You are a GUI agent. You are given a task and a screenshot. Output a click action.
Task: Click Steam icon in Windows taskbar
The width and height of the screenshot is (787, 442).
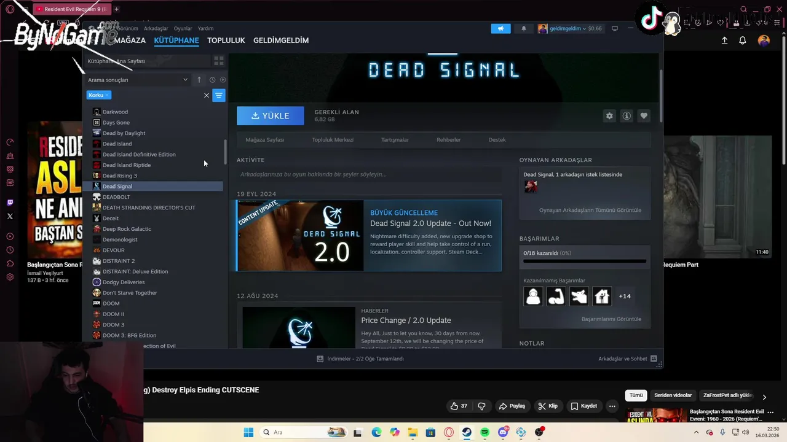coord(467,432)
